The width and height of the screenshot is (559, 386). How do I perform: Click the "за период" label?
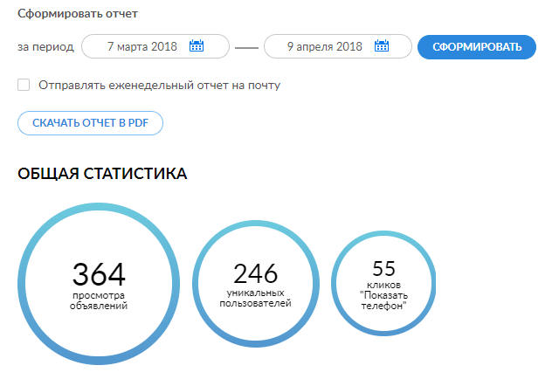[x=45, y=46]
